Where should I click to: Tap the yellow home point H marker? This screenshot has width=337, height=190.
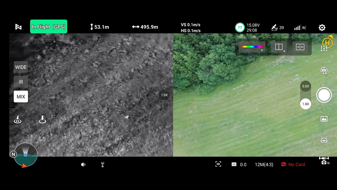328,42
